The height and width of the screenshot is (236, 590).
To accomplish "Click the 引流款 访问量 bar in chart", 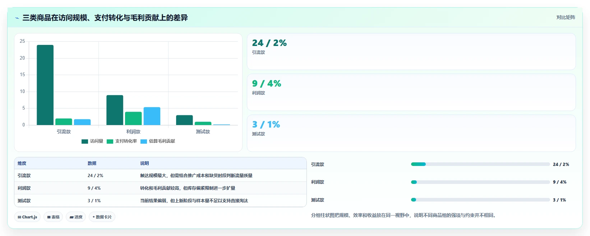I will click(45, 85).
